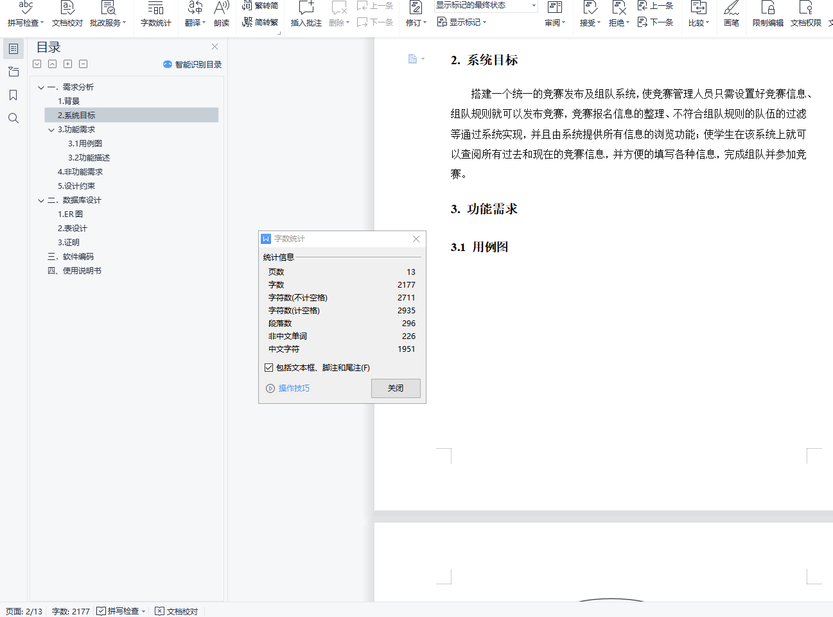Open the 翻译 dropdown arrow
833x617 pixels.
[x=204, y=23]
